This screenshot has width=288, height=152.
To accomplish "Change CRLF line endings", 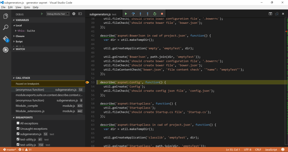I will tap(258, 150).
